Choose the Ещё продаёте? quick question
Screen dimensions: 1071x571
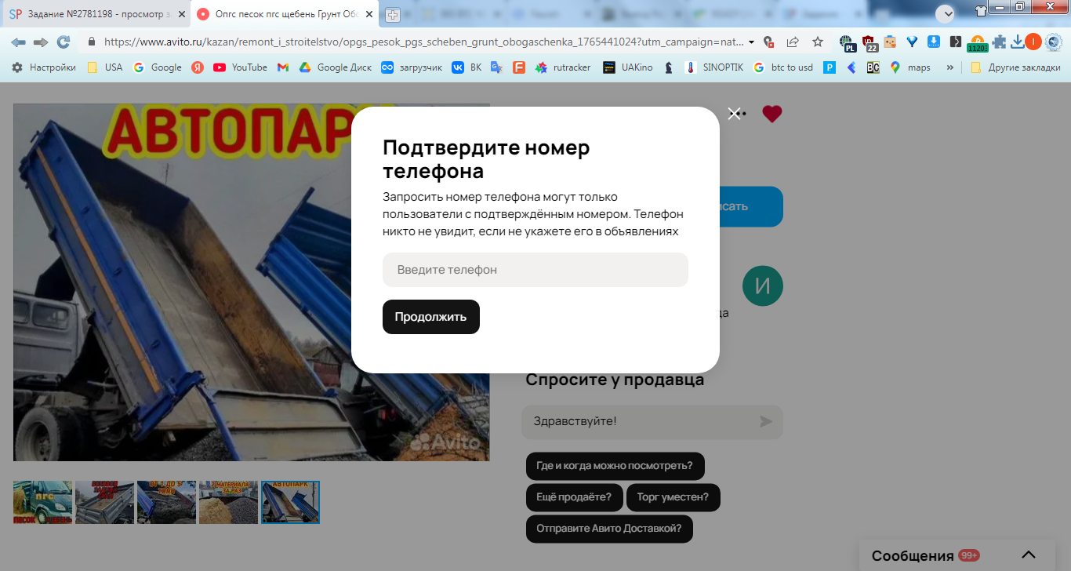[x=574, y=497]
